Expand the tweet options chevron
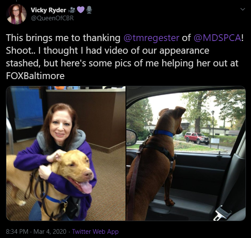This screenshot has width=251, height=238. click(243, 9)
